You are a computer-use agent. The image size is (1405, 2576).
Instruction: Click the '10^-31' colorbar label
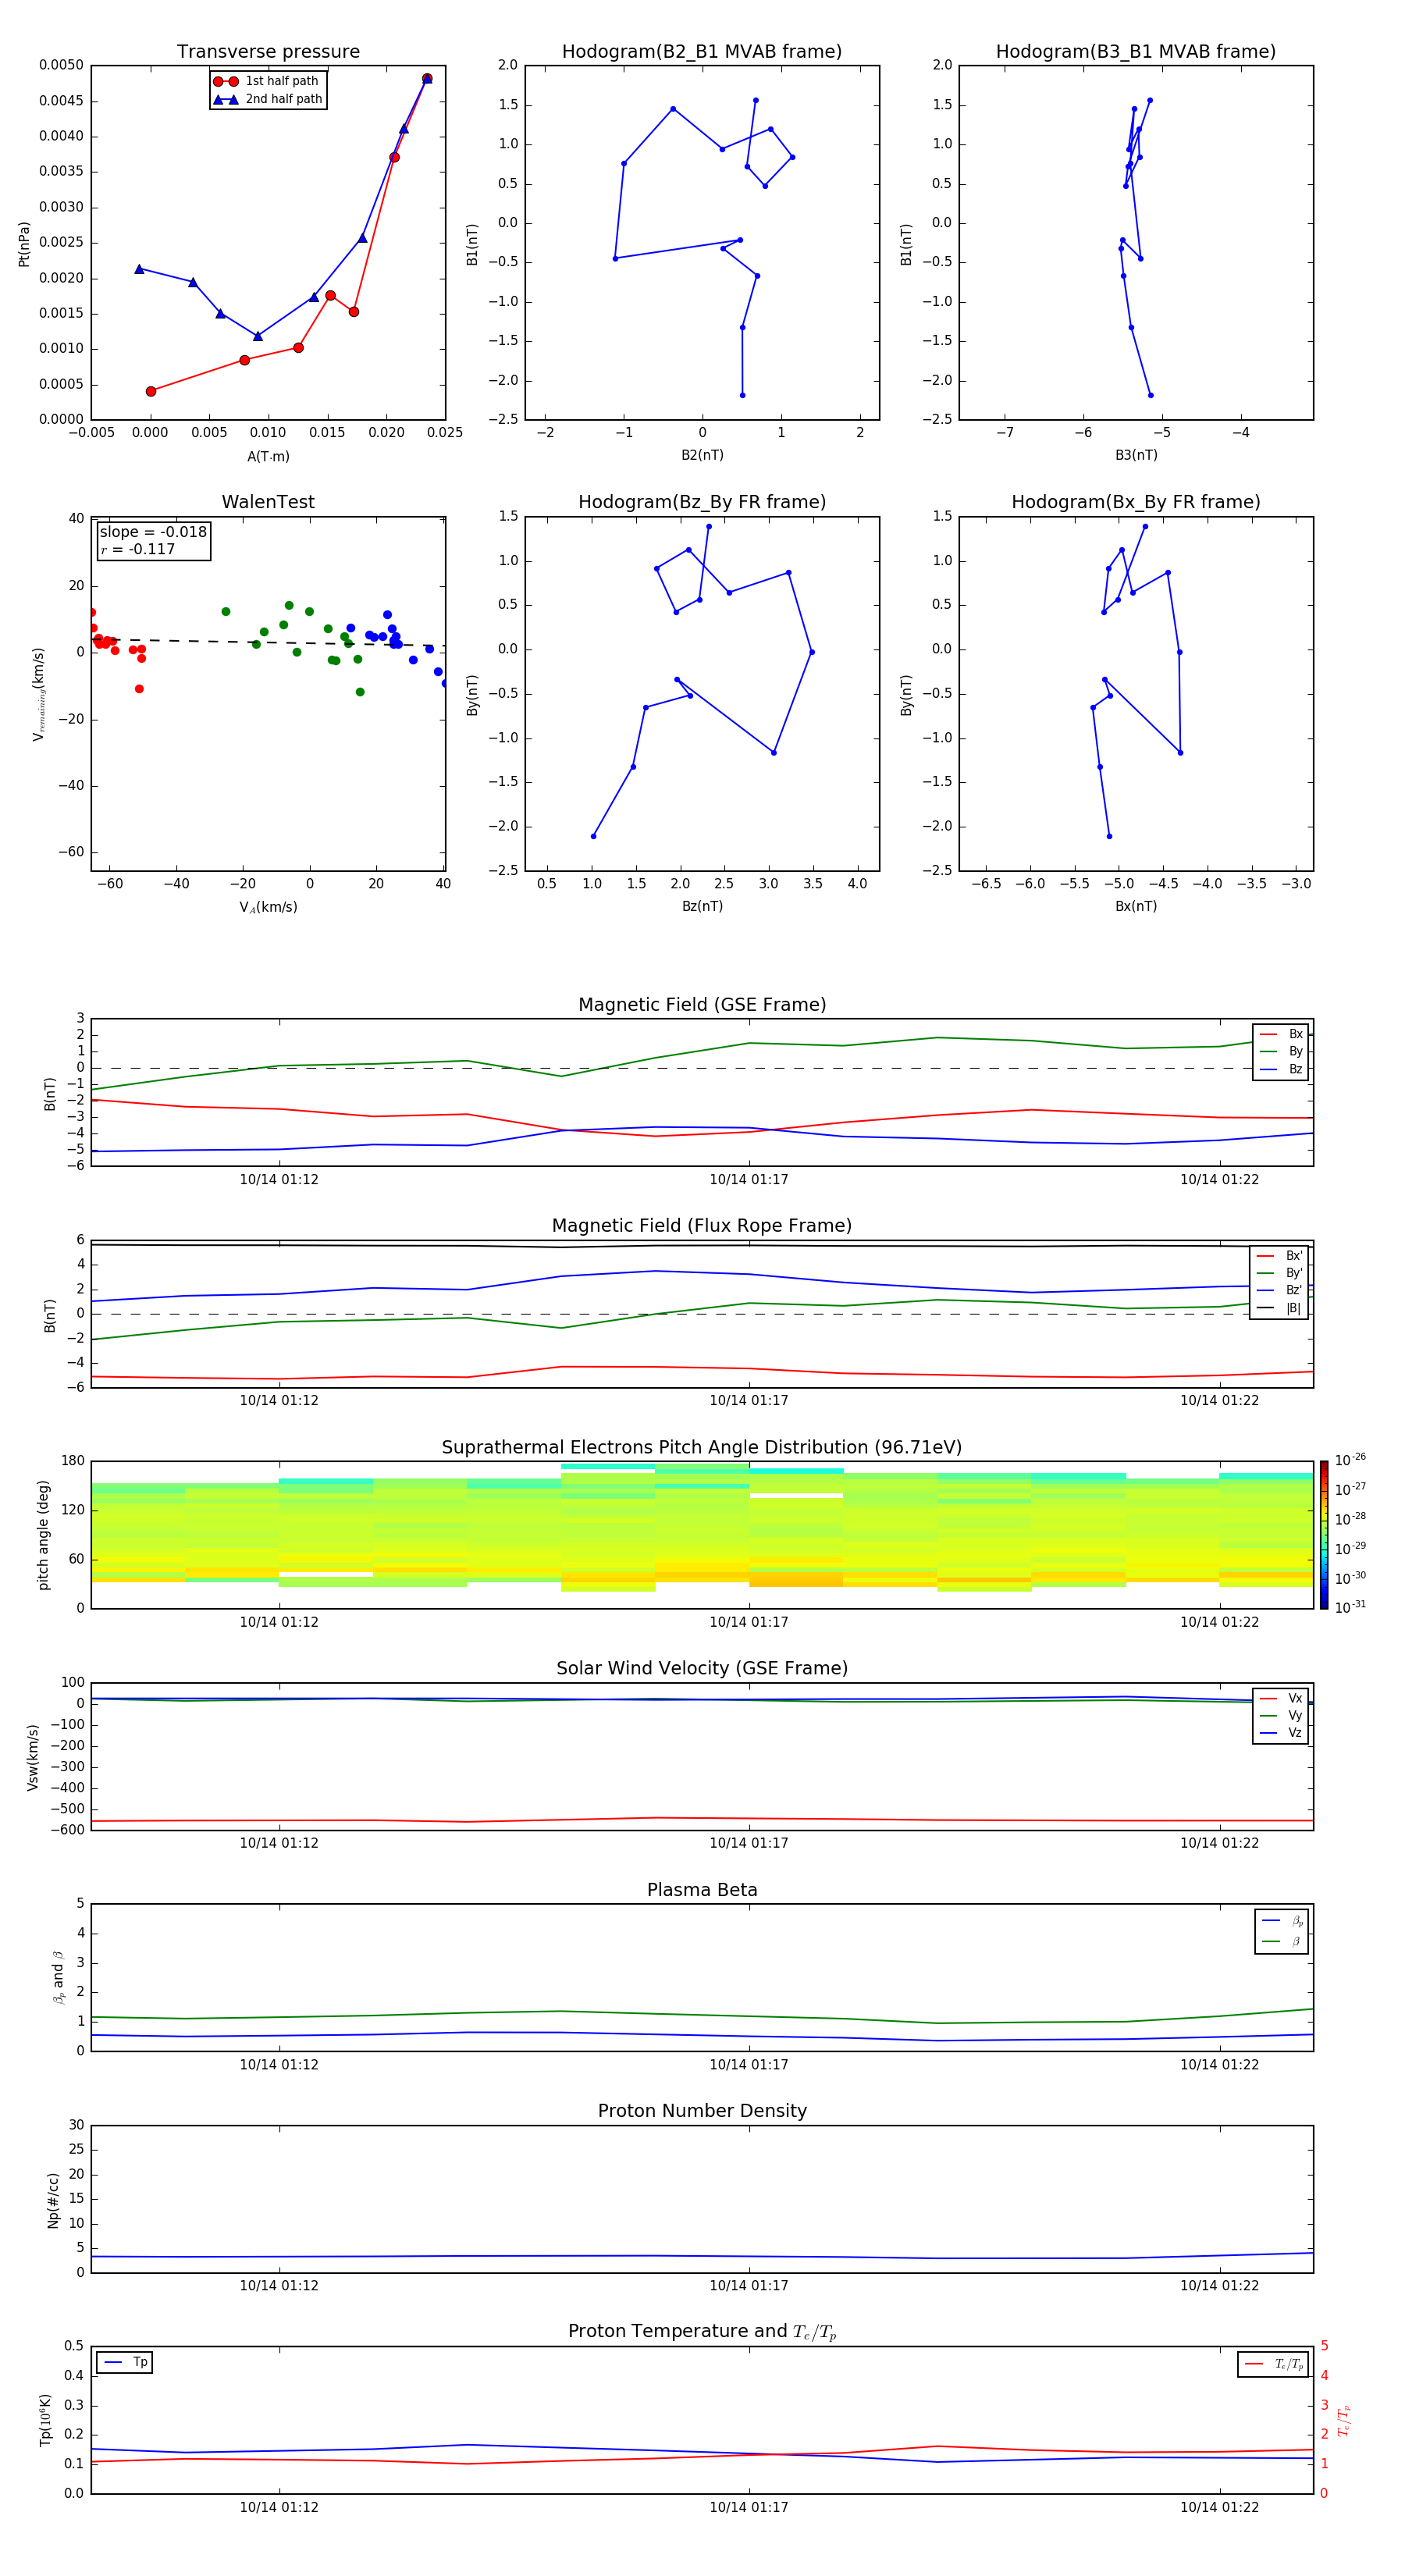click(1350, 1607)
